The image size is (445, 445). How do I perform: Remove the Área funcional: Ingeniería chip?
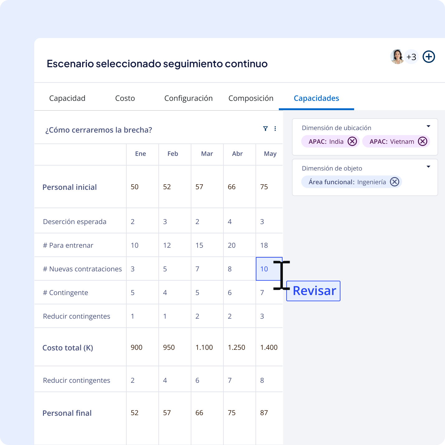click(394, 182)
